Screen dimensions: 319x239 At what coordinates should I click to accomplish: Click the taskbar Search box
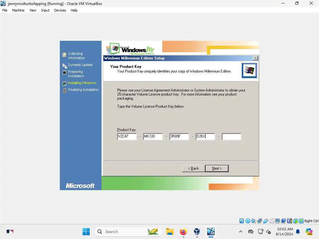128,232
